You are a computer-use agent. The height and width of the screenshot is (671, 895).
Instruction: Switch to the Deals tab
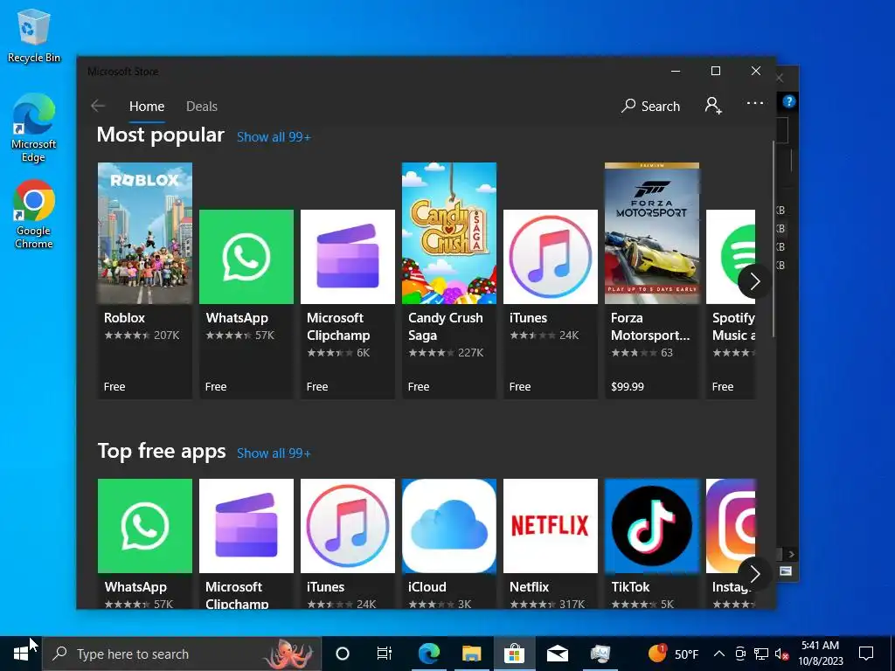pos(202,107)
